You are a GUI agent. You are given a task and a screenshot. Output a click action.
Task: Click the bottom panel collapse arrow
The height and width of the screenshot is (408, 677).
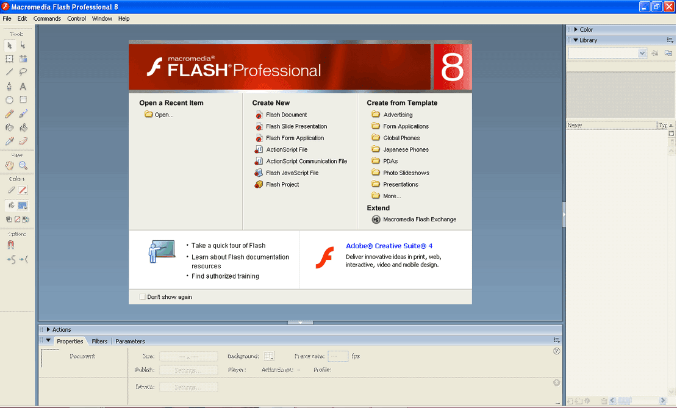click(x=300, y=323)
